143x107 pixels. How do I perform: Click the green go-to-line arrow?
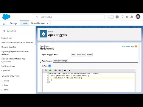point(50,70)
